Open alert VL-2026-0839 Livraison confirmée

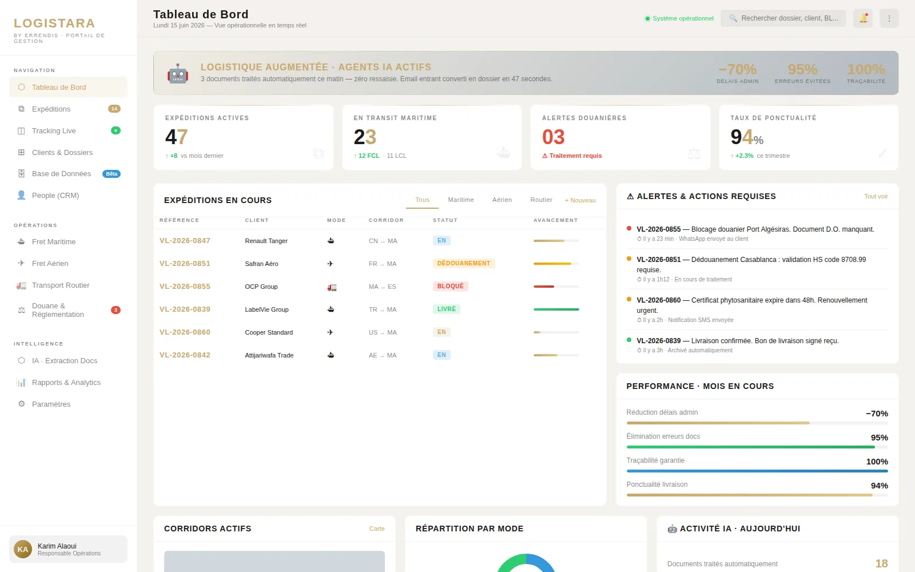[757, 345]
